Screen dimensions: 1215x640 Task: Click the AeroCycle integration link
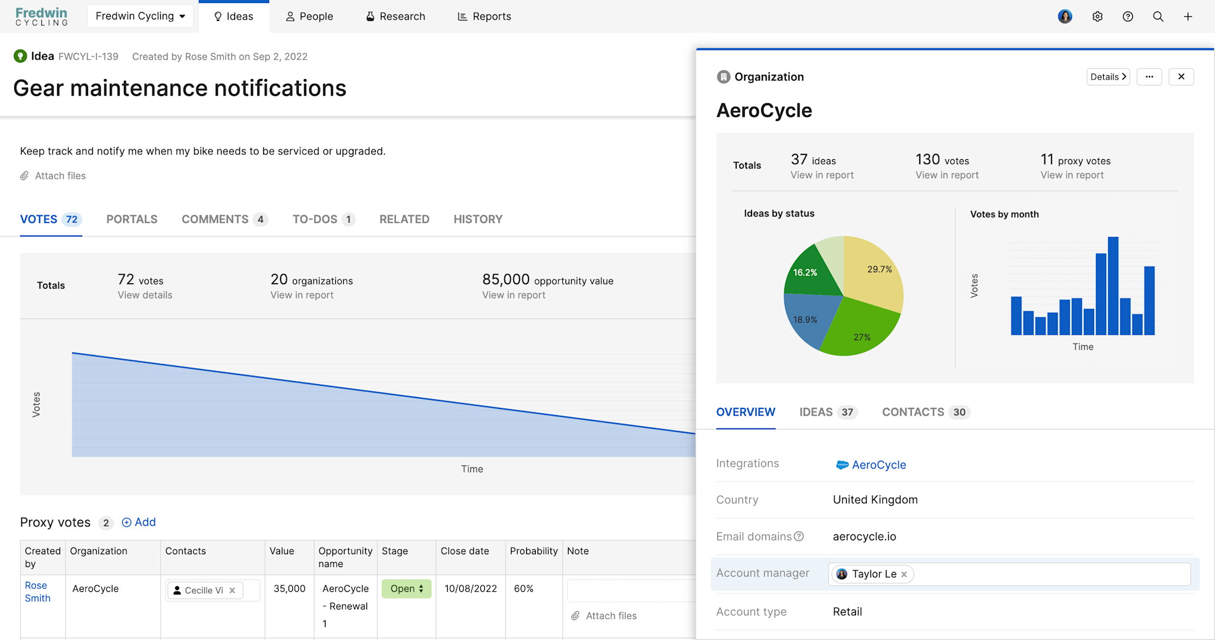(879, 465)
